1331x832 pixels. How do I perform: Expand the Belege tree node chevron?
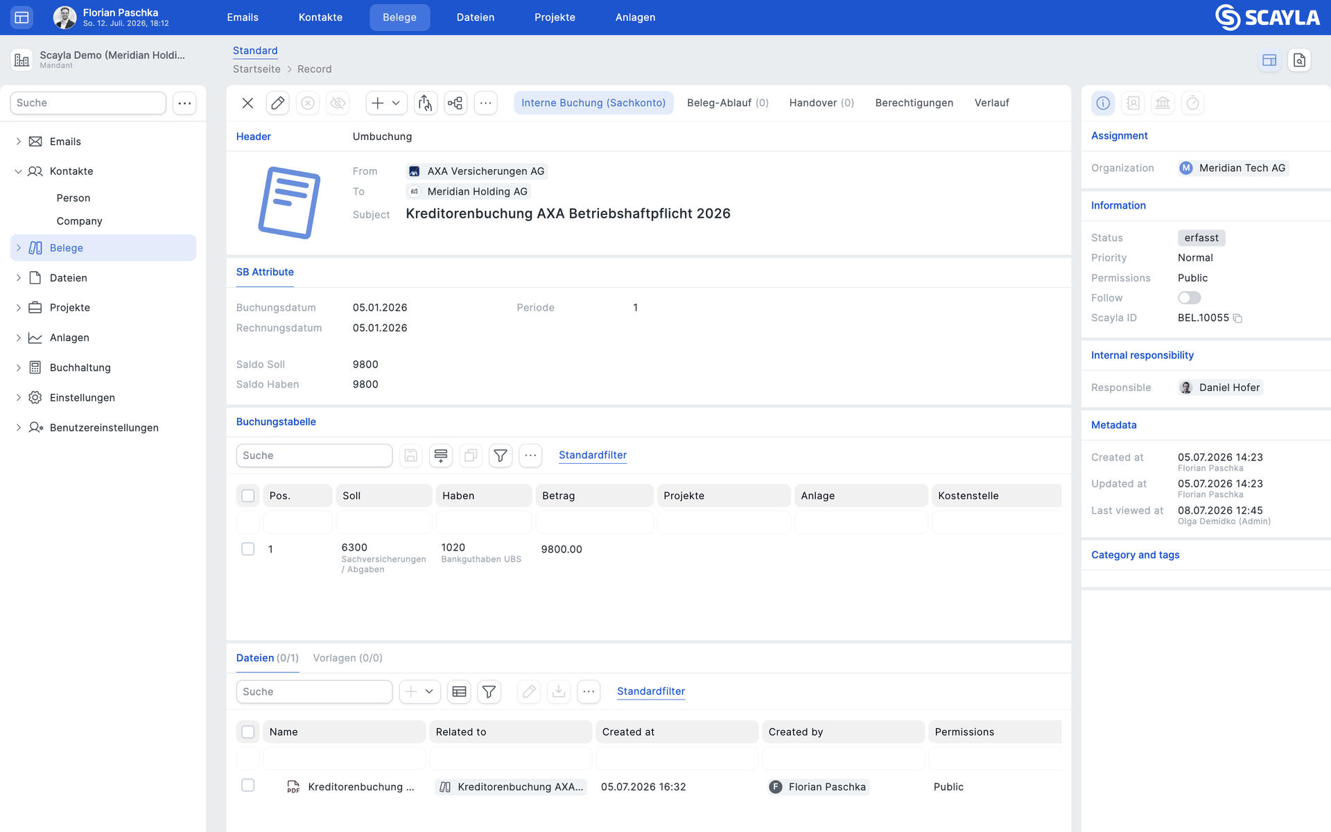click(x=19, y=248)
